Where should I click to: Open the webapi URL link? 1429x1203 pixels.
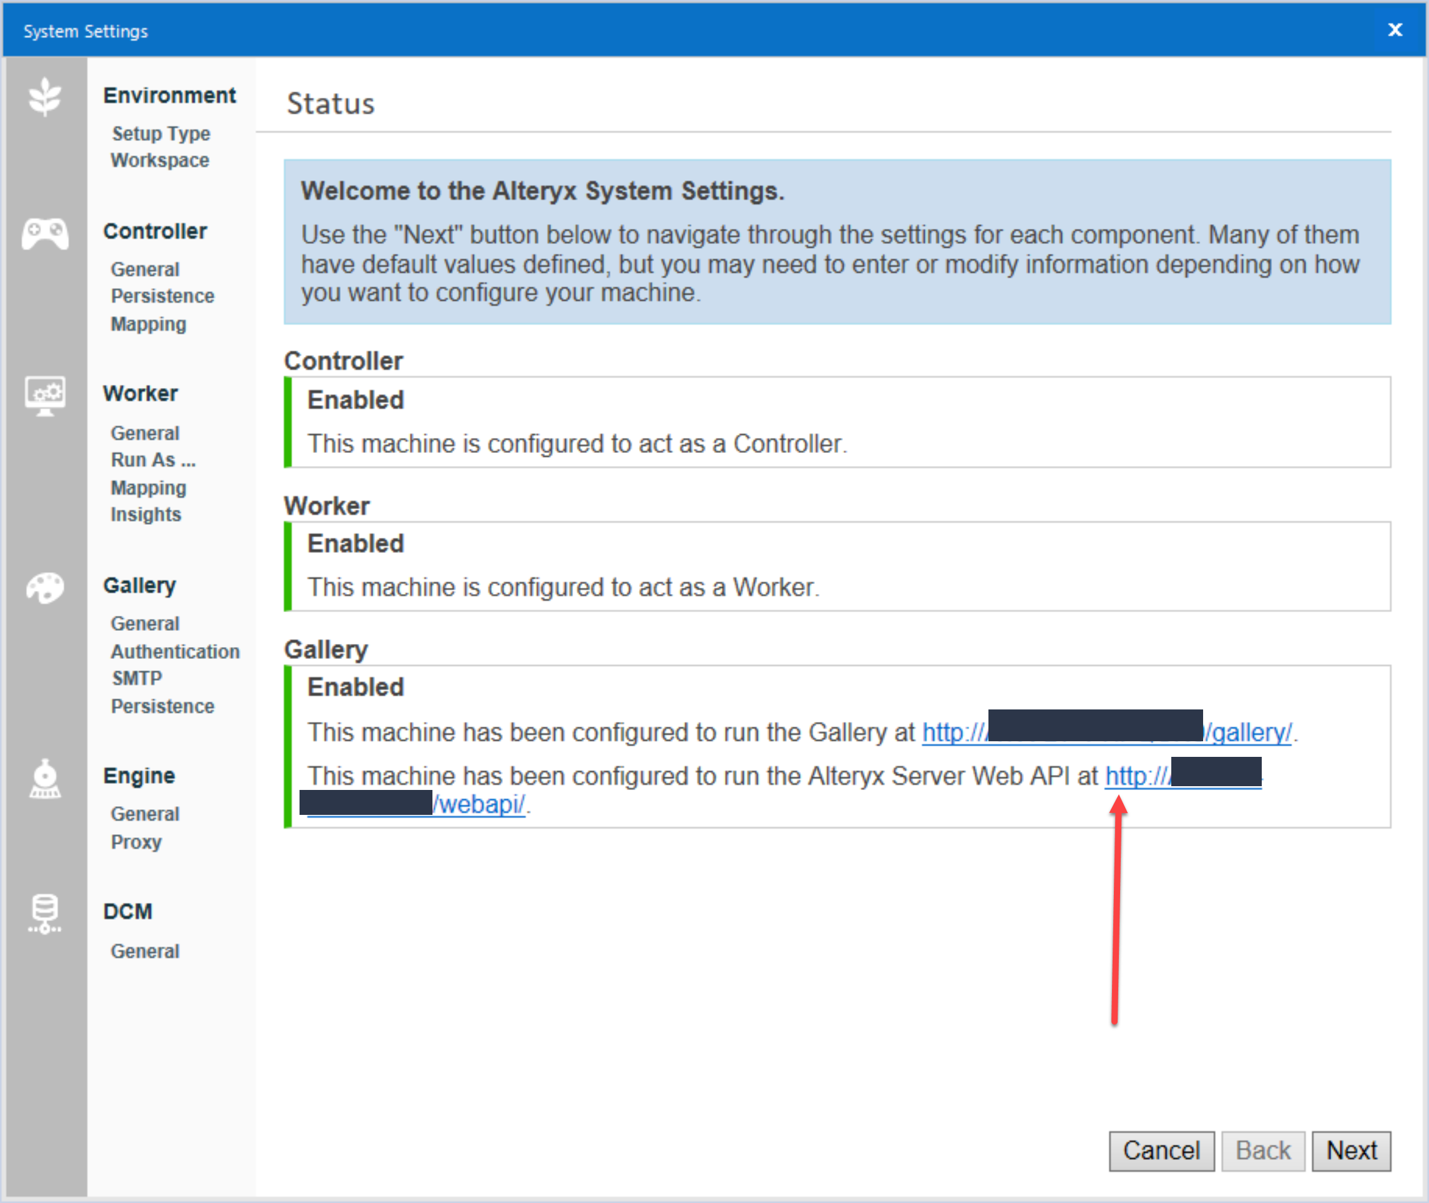[x=480, y=805]
